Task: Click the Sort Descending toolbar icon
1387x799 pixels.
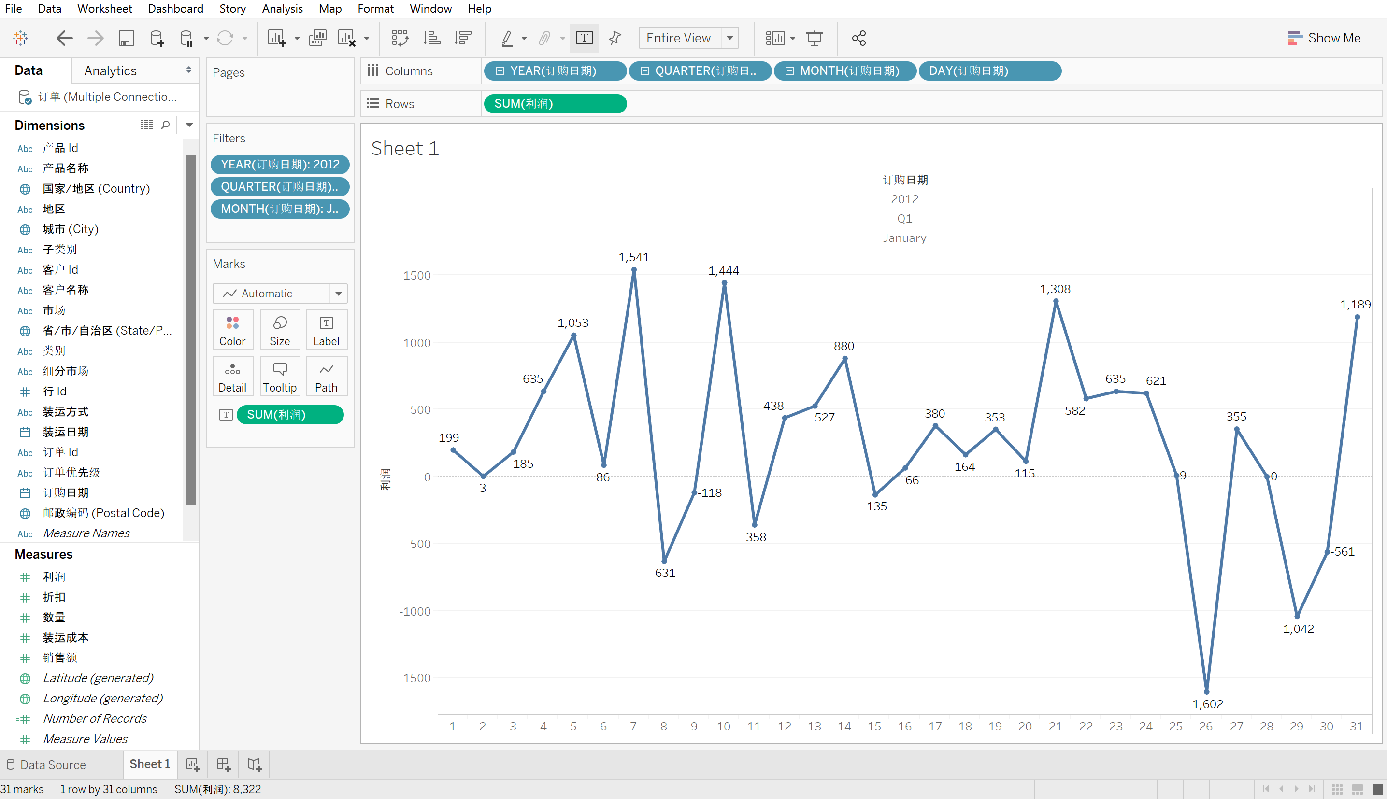Action: [x=463, y=38]
